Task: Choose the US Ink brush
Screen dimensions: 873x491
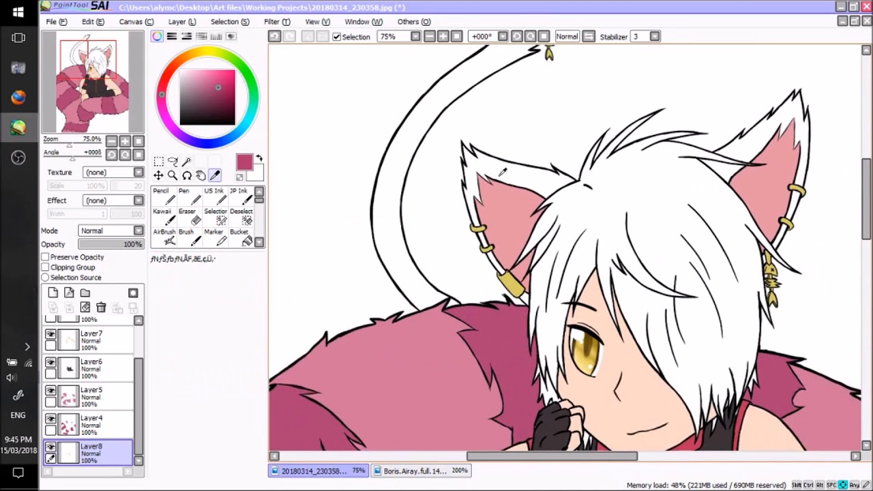Action: [x=216, y=196]
